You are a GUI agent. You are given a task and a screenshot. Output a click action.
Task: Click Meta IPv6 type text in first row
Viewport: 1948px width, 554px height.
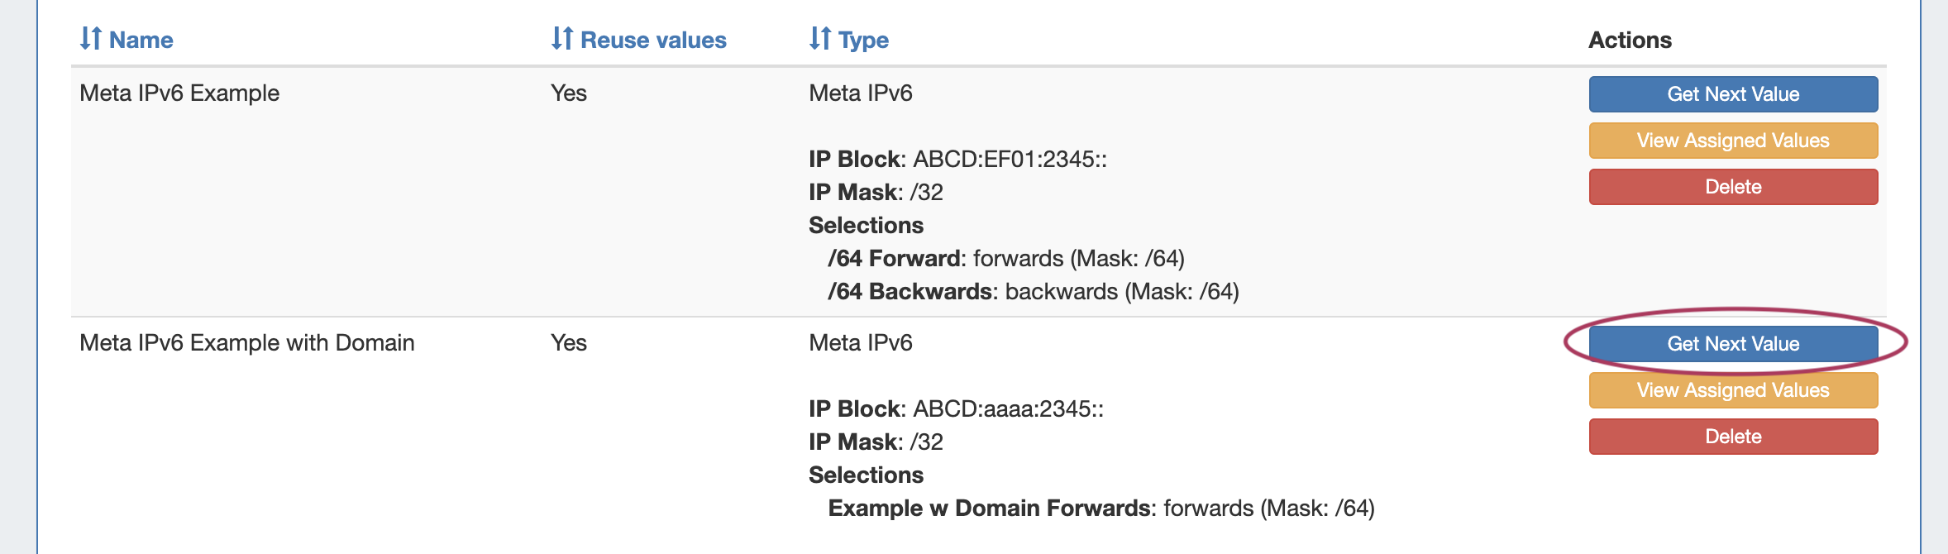point(860,93)
